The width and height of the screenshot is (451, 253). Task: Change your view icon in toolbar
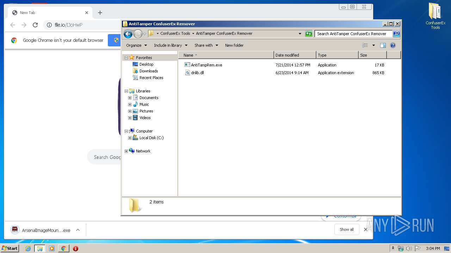coord(365,45)
